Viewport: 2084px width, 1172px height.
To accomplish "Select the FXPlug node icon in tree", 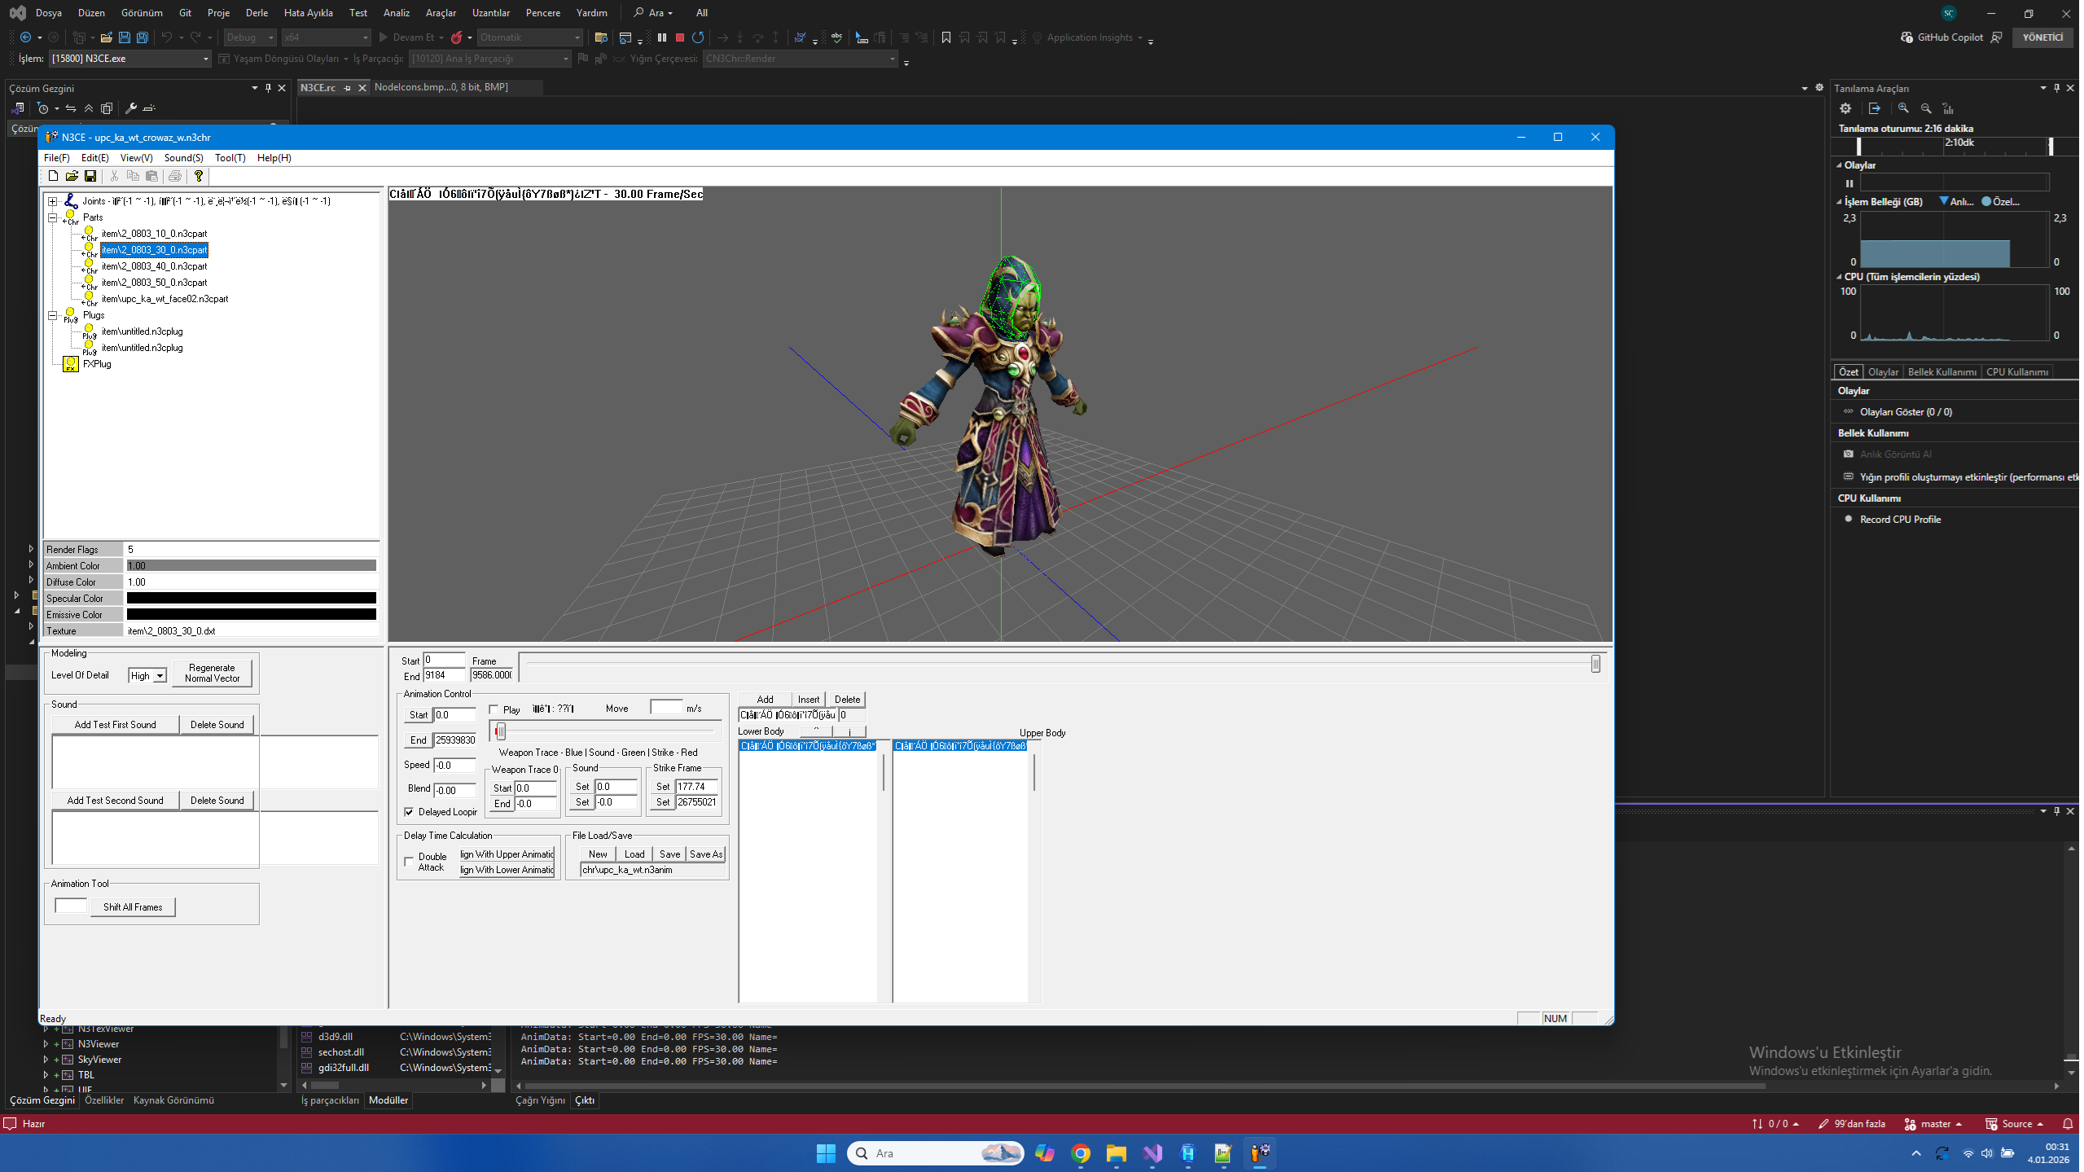I will [71, 364].
